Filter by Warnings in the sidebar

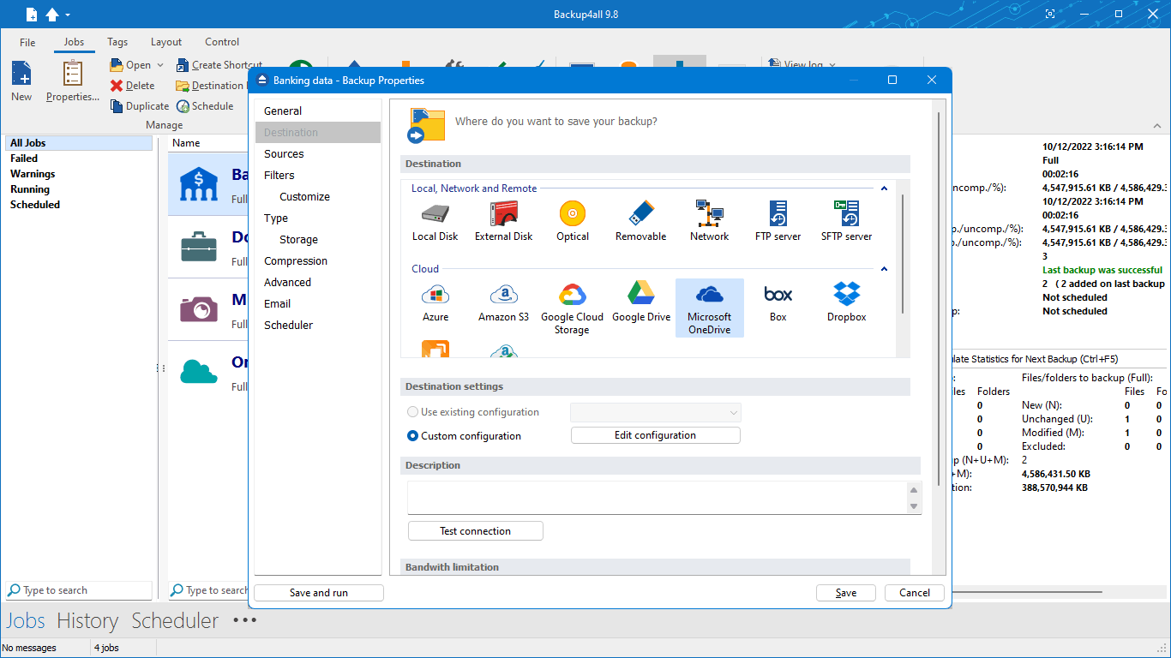pyautogui.click(x=33, y=174)
